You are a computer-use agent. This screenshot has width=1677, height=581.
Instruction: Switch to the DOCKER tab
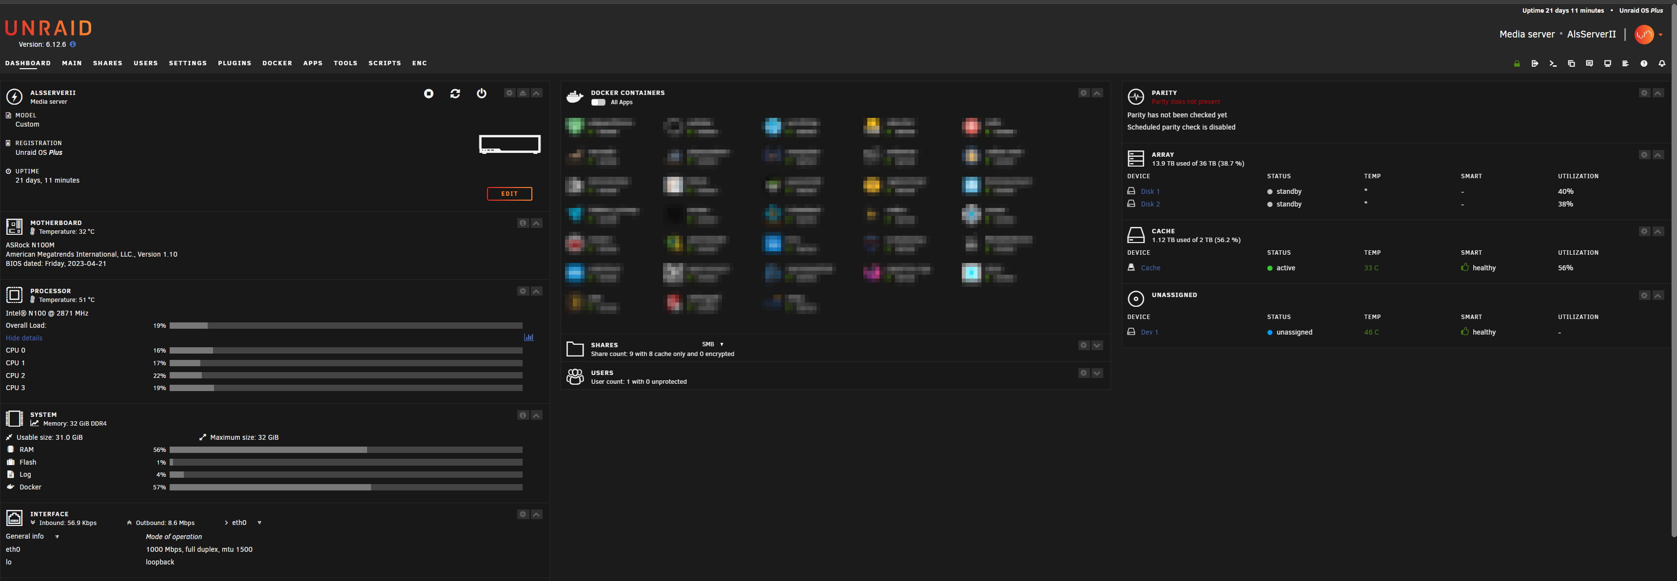click(x=277, y=63)
